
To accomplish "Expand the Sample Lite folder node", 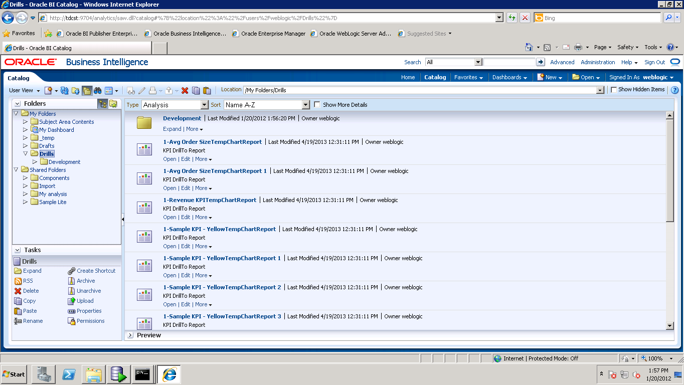I will coord(25,202).
